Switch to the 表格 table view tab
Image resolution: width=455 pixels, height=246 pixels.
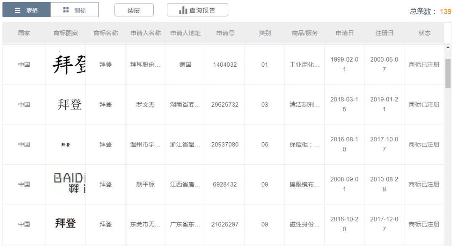(27, 10)
